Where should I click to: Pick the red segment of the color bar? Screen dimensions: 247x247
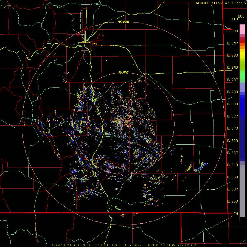click(x=242, y=41)
